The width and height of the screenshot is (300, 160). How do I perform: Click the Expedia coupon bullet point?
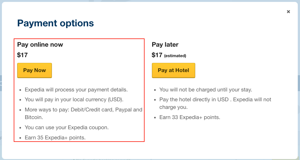tap(67, 127)
